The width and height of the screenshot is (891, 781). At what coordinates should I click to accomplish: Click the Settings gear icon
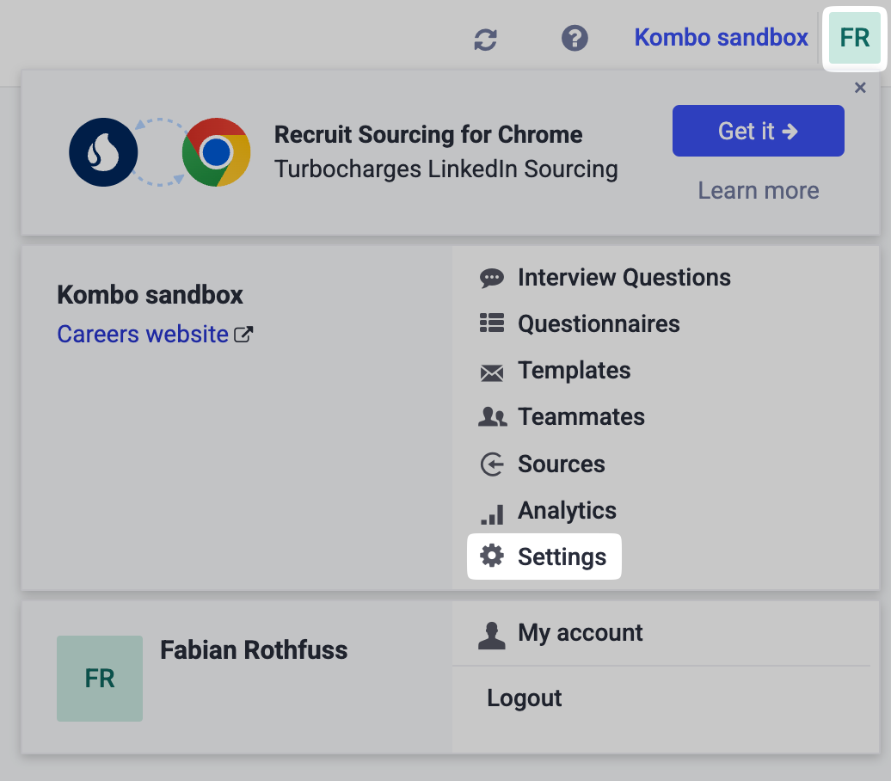(x=492, y=557)
